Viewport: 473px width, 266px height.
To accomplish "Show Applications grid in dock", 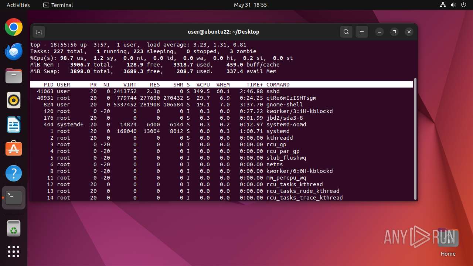I will (x=14, y=252).
